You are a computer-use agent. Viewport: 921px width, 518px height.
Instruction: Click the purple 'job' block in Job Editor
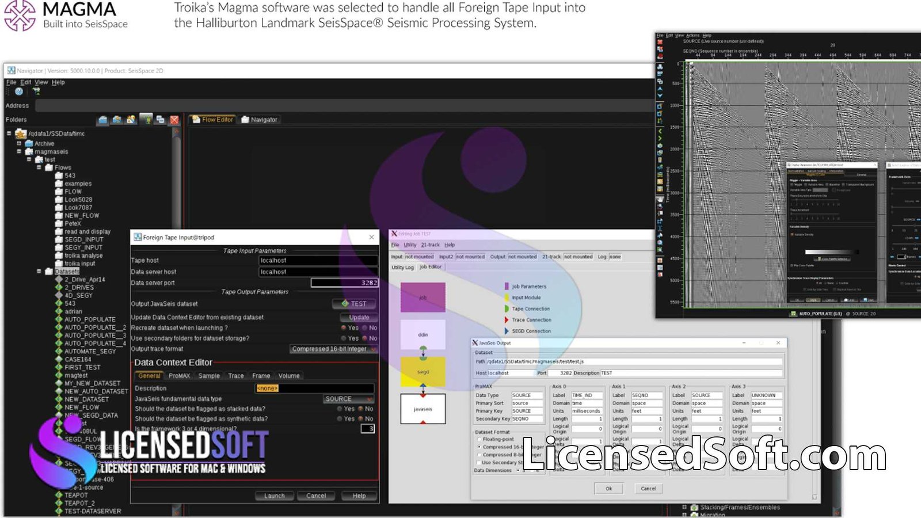point(423,298)
